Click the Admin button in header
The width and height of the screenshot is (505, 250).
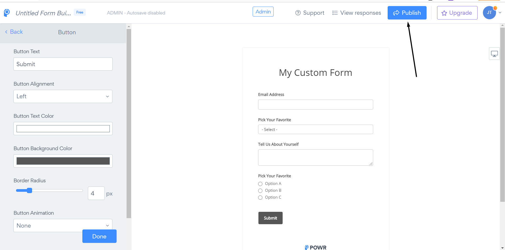point(263,12)
